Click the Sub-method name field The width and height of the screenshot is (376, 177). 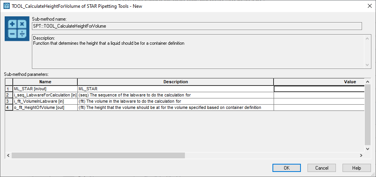(x=197, y=26)
